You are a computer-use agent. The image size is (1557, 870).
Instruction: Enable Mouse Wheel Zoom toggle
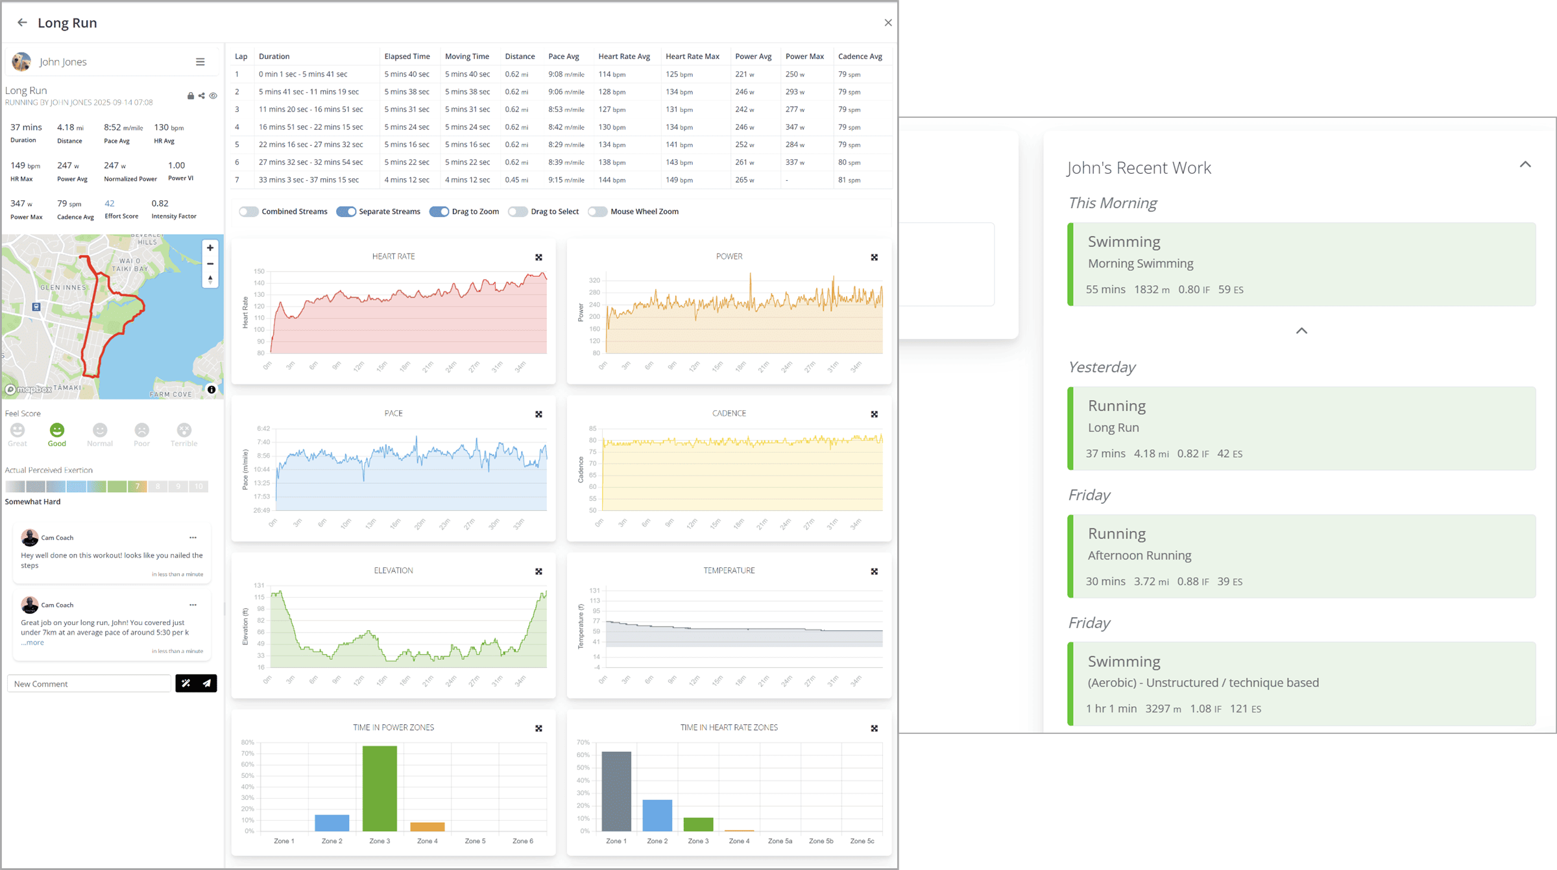tap(597, 211)
